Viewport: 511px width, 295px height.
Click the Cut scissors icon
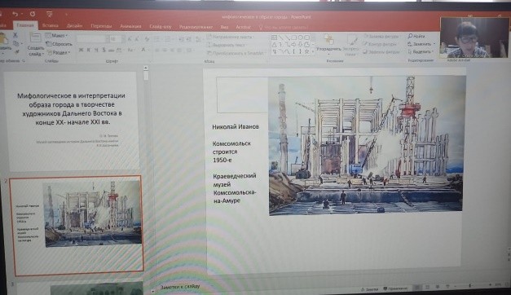(x=15, y=35)
